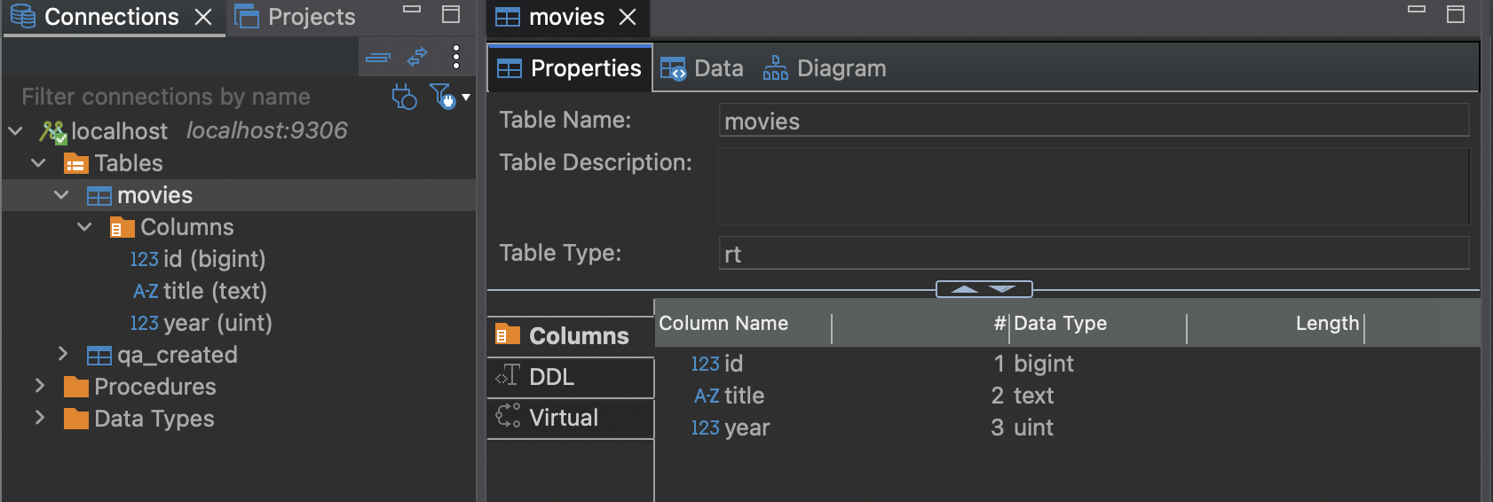The height and width of the screenshot is (502, 1493).
Task: Sort by Length column header
Action: [x=1276, y=324]
